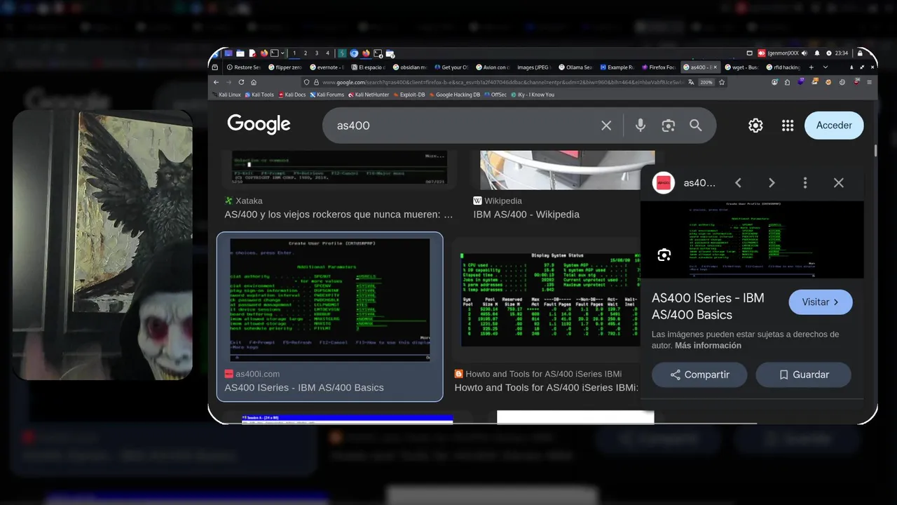The width and height of the screenshot is (897, 505).
Task: Click the Guardar button
Action: click(x=803, y=375)
